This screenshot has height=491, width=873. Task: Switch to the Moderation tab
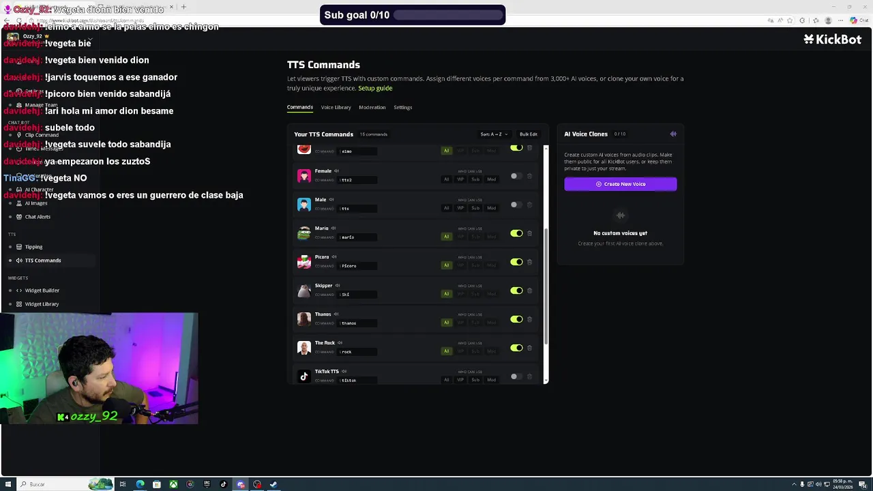372,107
